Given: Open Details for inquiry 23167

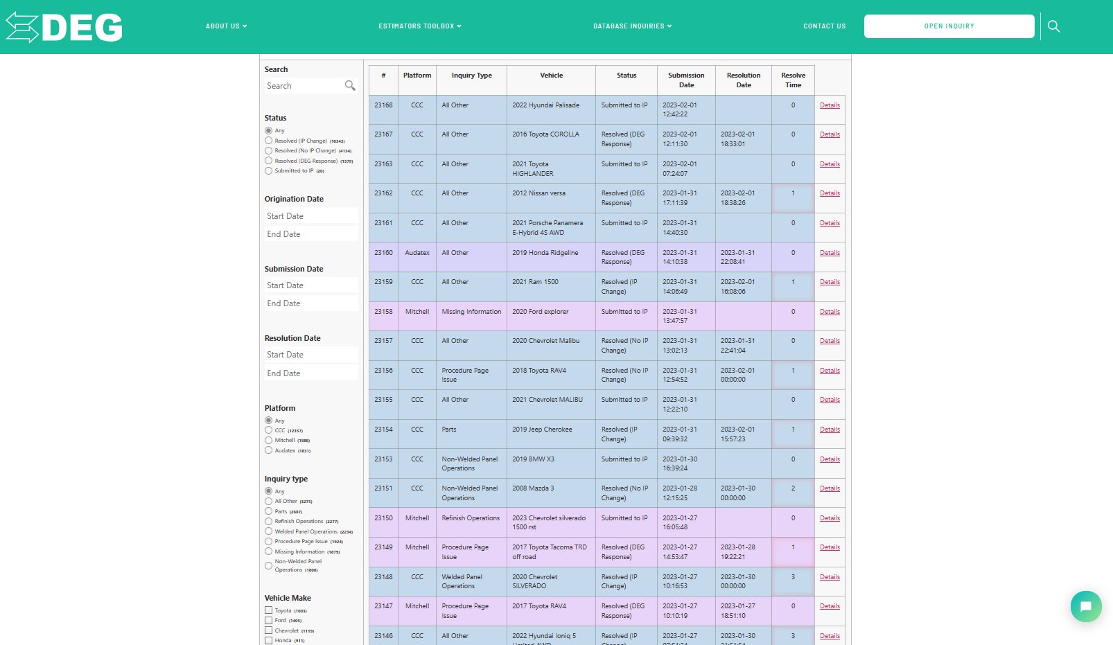Looking at the screenshot, I should click(830, 134).
